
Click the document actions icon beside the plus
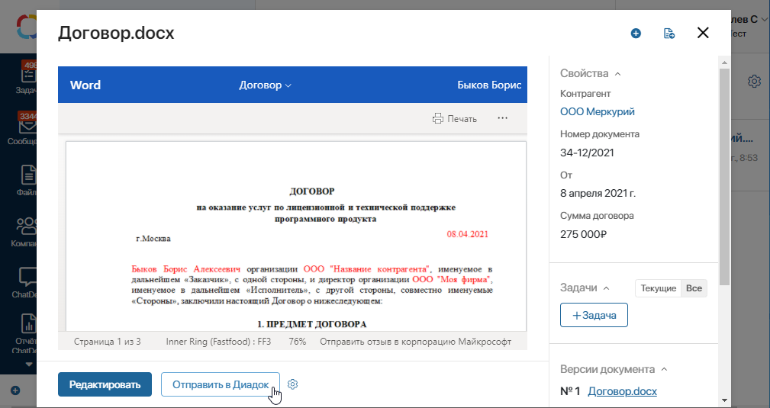click(x=669, y=33)
